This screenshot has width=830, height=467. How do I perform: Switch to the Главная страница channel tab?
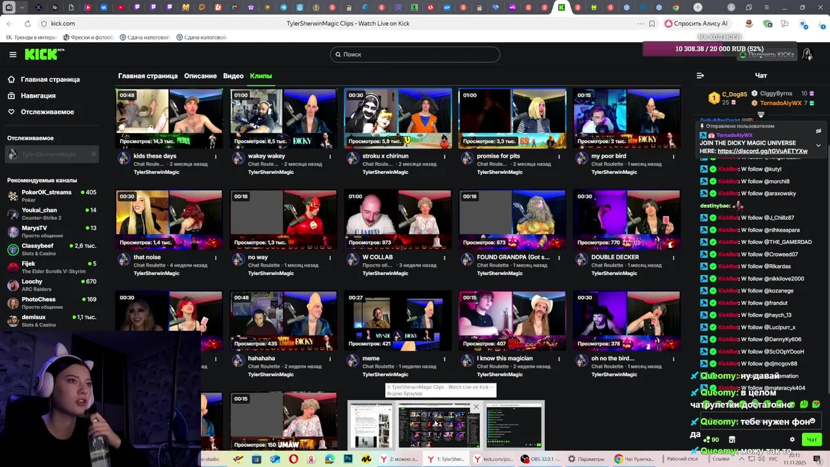[x=148, y=76]
